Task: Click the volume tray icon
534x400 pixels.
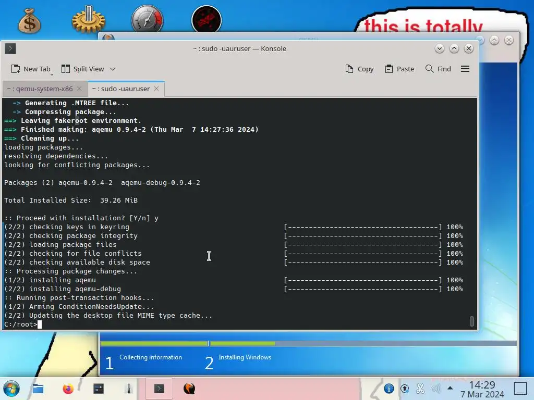Action: coord(435,389)
